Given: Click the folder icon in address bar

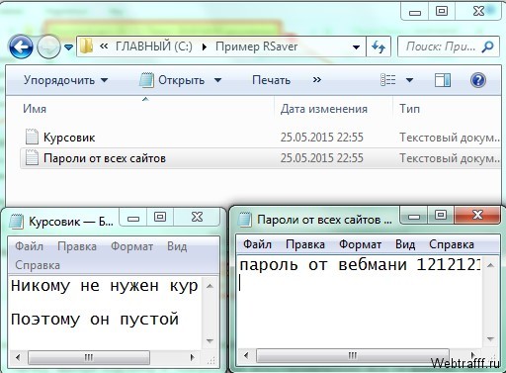Looking at the screenshot, I should (x=86, y=47).
